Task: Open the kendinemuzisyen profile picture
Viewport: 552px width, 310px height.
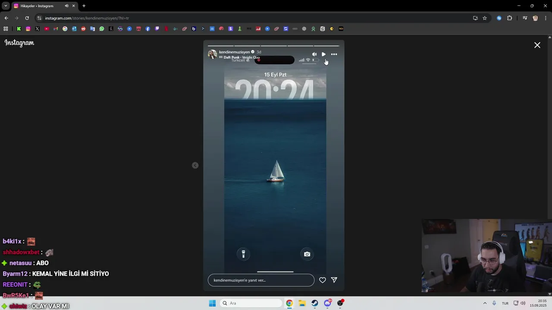Action: coord(212,54)
